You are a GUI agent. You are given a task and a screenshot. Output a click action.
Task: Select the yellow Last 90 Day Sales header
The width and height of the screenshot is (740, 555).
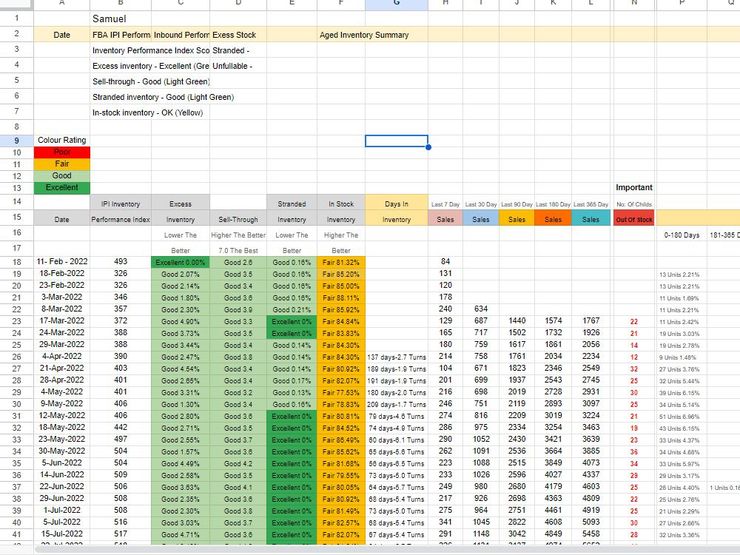(517, 220)
